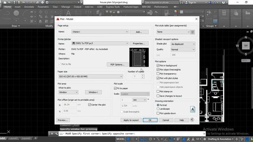This screenshot has width=253, height=142.
Task: Click the Help question mark icon in title bar
Action: 223,2
